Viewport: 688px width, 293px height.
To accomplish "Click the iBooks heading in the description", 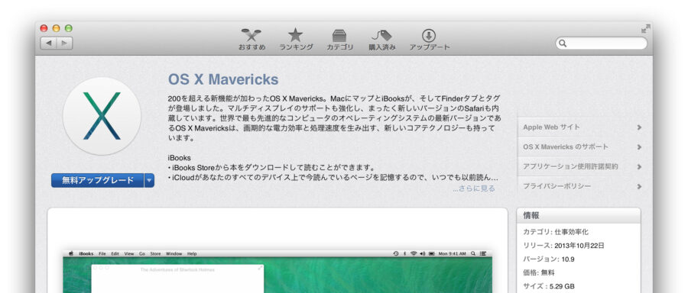I will (179, 158).
